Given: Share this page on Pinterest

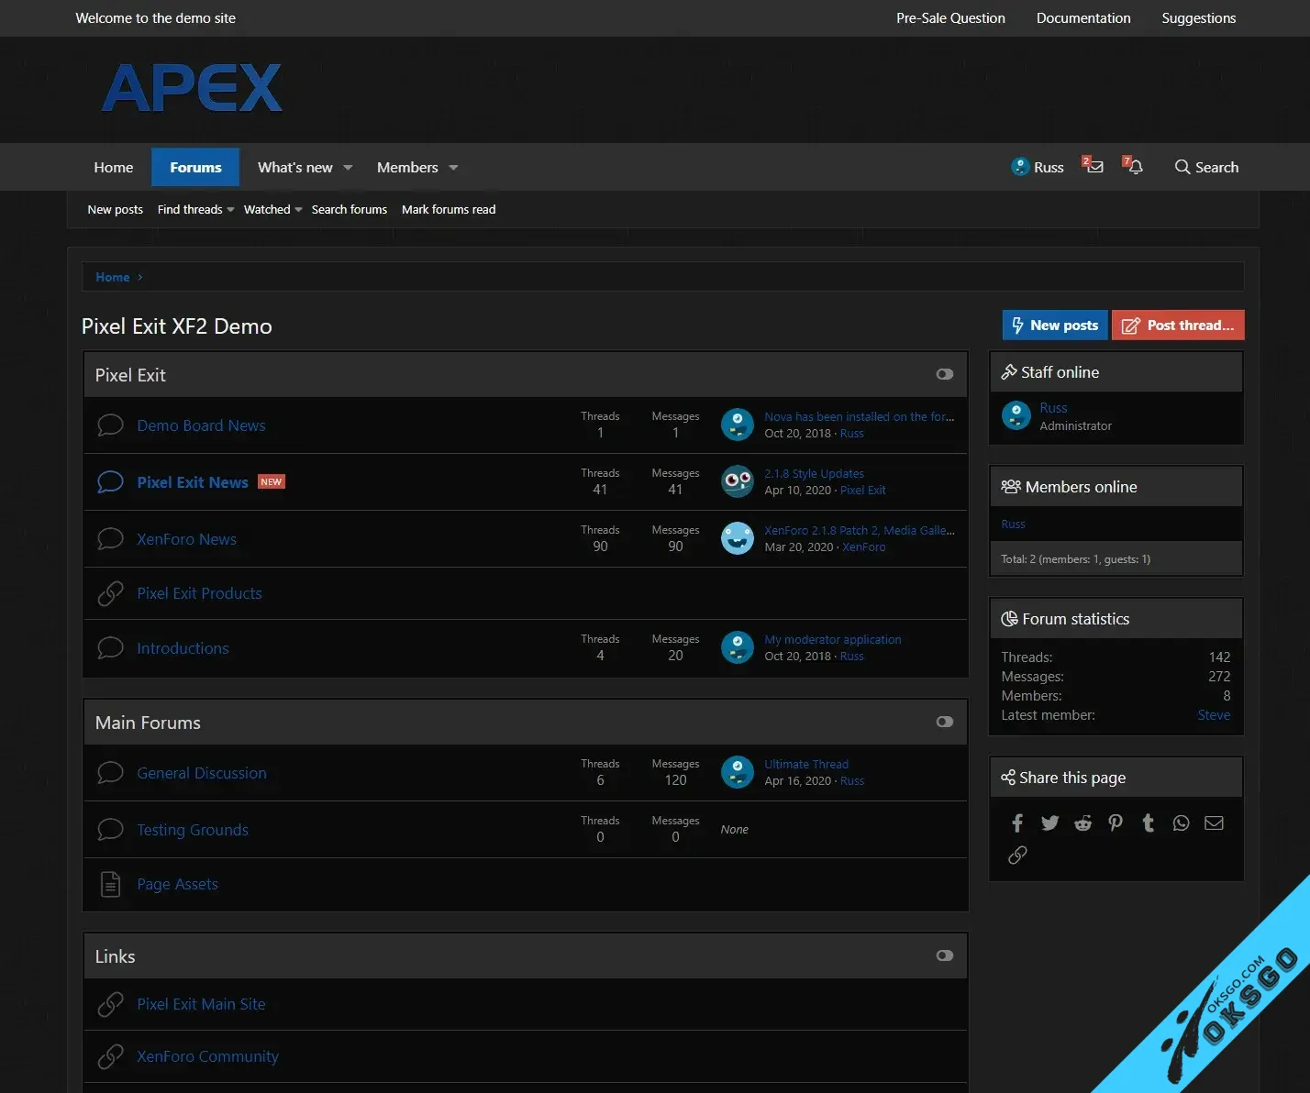Looking at the screenshot, I should click(x=1116, y=823).
